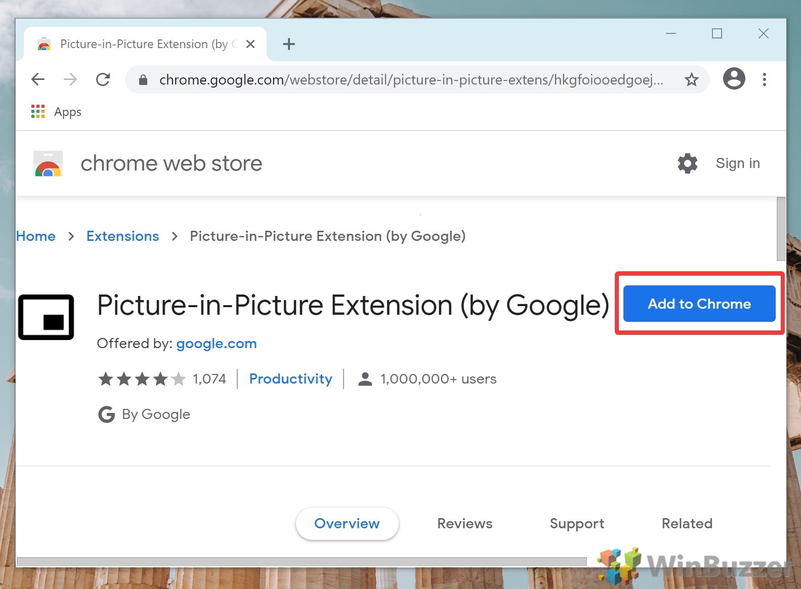Image resolution: width=801 pixels, height=589 pixels.
Task: Click the '1,000,000+ users' text
Action: coord(439,379)
